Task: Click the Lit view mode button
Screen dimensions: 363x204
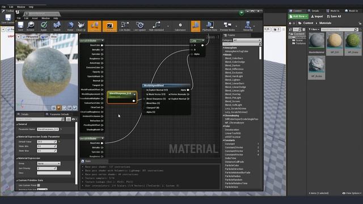Action: pyautogui.click(x=44, y=37)
